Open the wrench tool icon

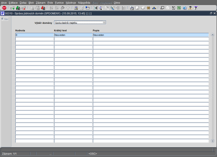(x=62, y=8)
